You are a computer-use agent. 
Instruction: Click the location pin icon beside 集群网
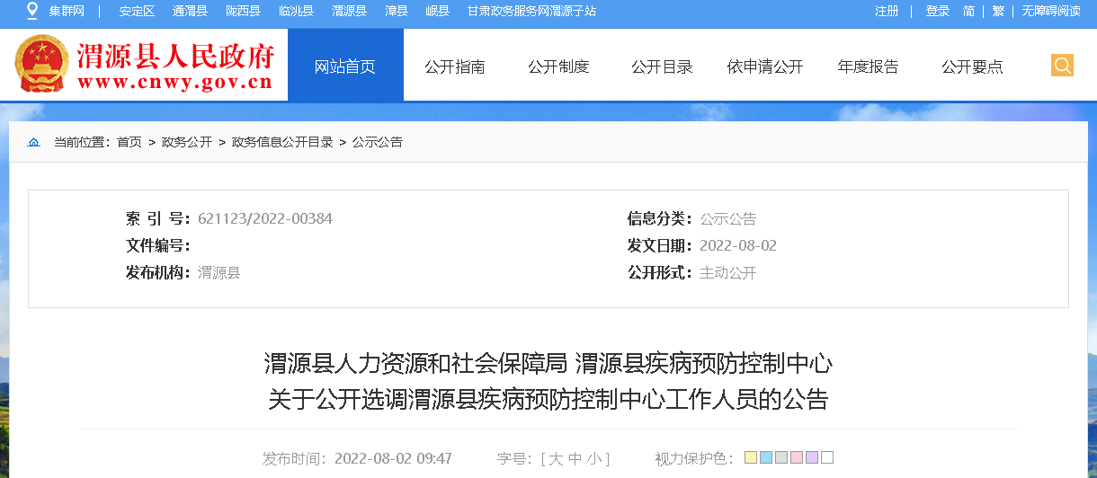32,11
